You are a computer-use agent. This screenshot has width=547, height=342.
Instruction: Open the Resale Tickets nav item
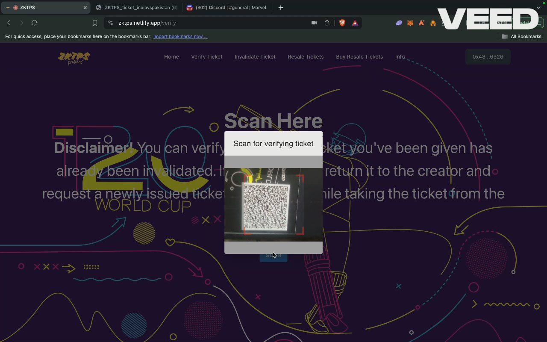[x=306, y=56]
